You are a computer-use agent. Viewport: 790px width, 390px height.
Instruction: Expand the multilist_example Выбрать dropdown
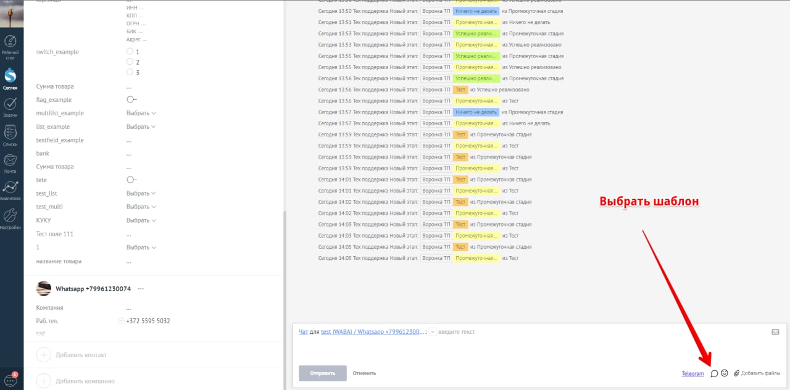[x=141, y=113]
